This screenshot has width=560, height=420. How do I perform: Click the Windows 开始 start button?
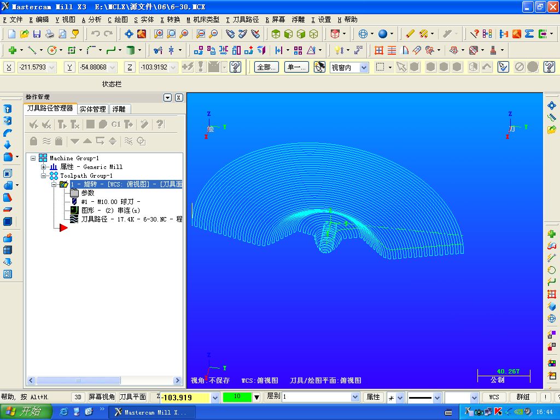tap(26, 412)
